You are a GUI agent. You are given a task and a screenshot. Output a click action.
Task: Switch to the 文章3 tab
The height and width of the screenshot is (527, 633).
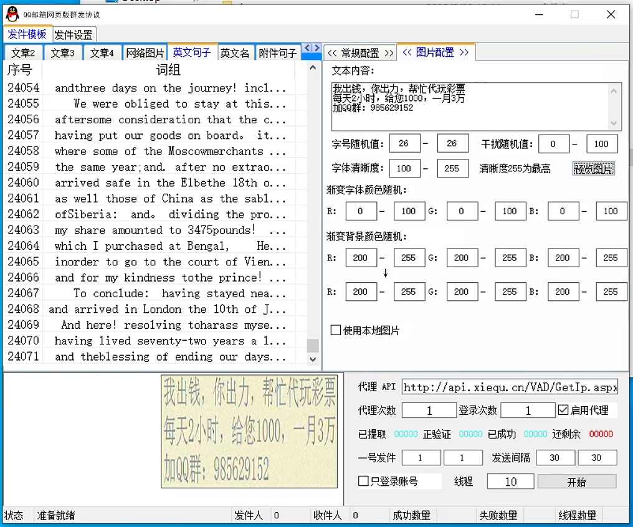click(x=62, y=53)
